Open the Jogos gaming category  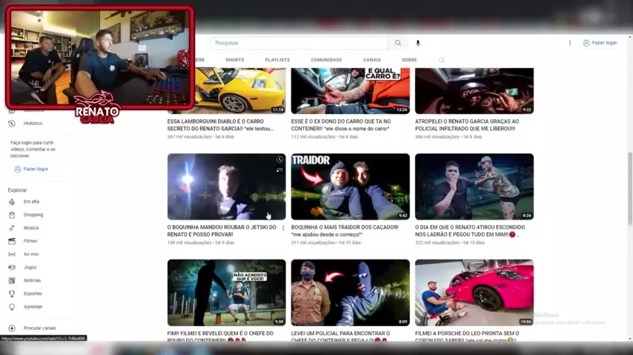pyautogui.click(x=30, y=267)
